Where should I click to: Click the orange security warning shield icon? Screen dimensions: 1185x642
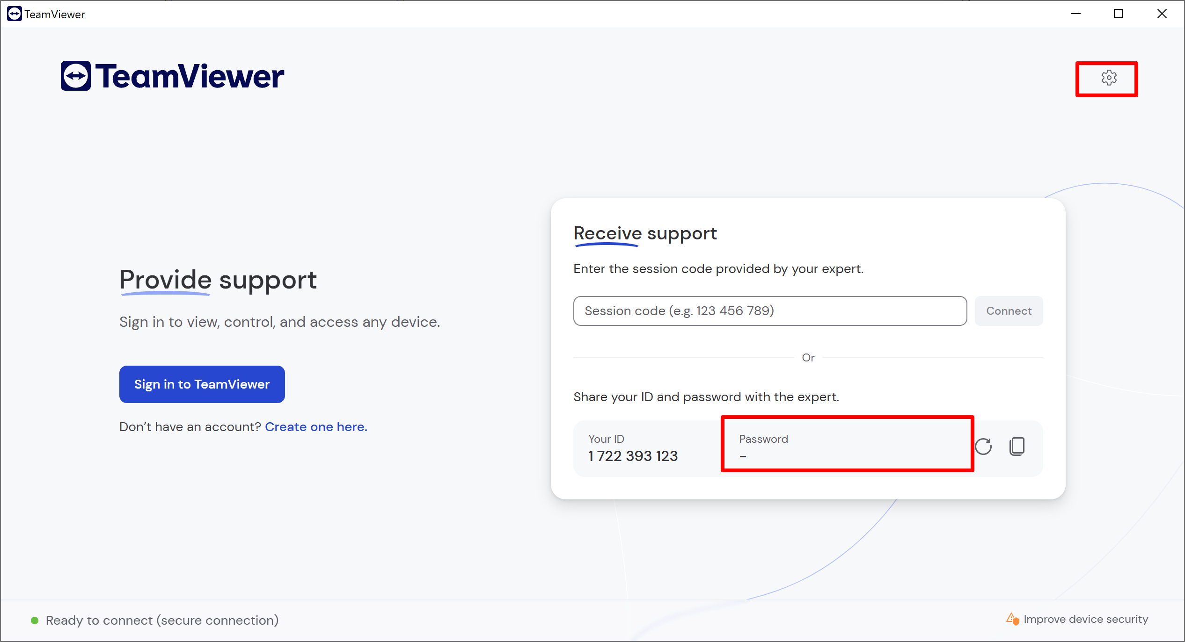pos(1012,619)
